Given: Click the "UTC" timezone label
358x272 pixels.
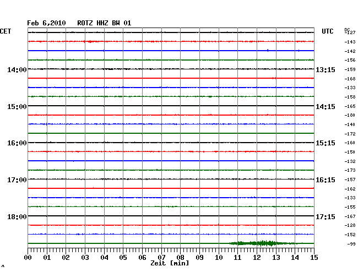Looking at the screenshot, I should [327, 31].
